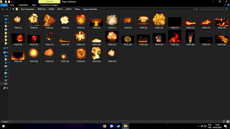Viewport: 230px width, 129px height.
Task: Click the File Explorer taskbar icon
Action: coord(126,126)
